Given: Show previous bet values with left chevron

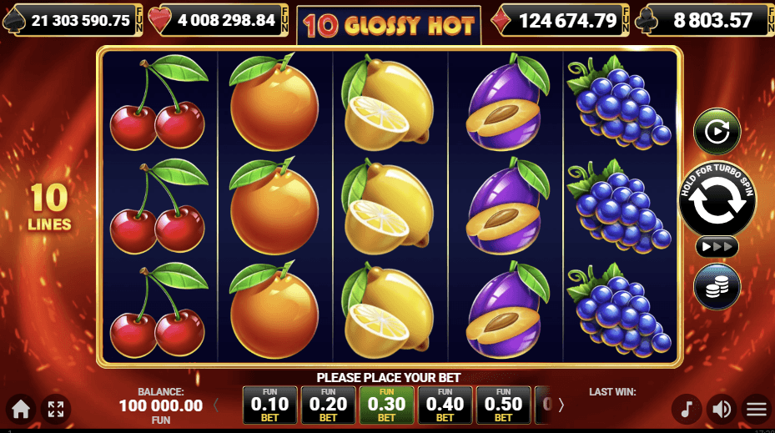Looking at the screenshot, I should click(216, 405).
